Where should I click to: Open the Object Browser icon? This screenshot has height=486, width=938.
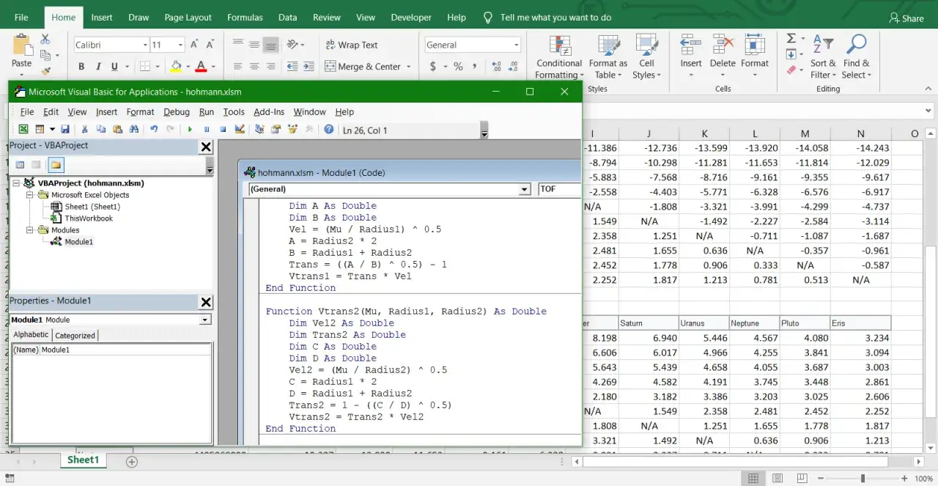click(x=294, y=130)
